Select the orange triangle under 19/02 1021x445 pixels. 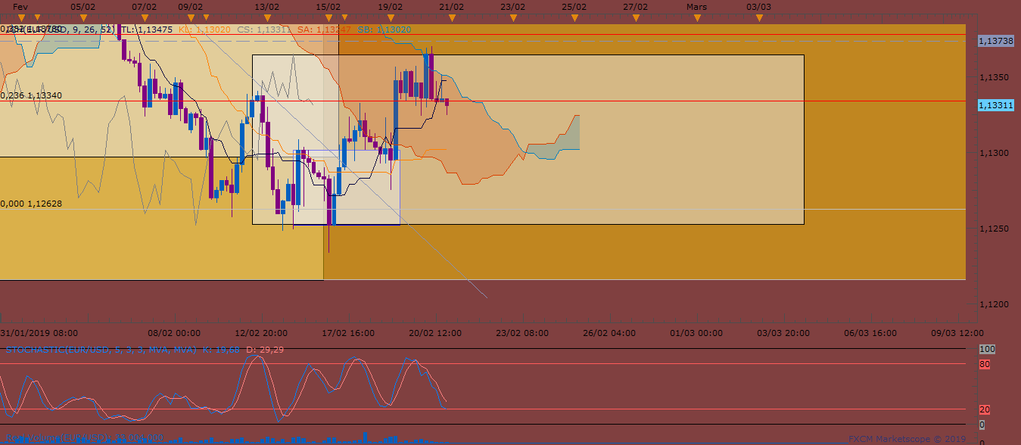coord(390,17)
